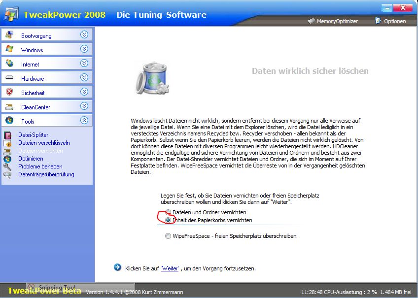The height and width of the screenshot is (298, 418).
Task: Click the MemoryOptimizer chip icon
Action: (312, 21)
